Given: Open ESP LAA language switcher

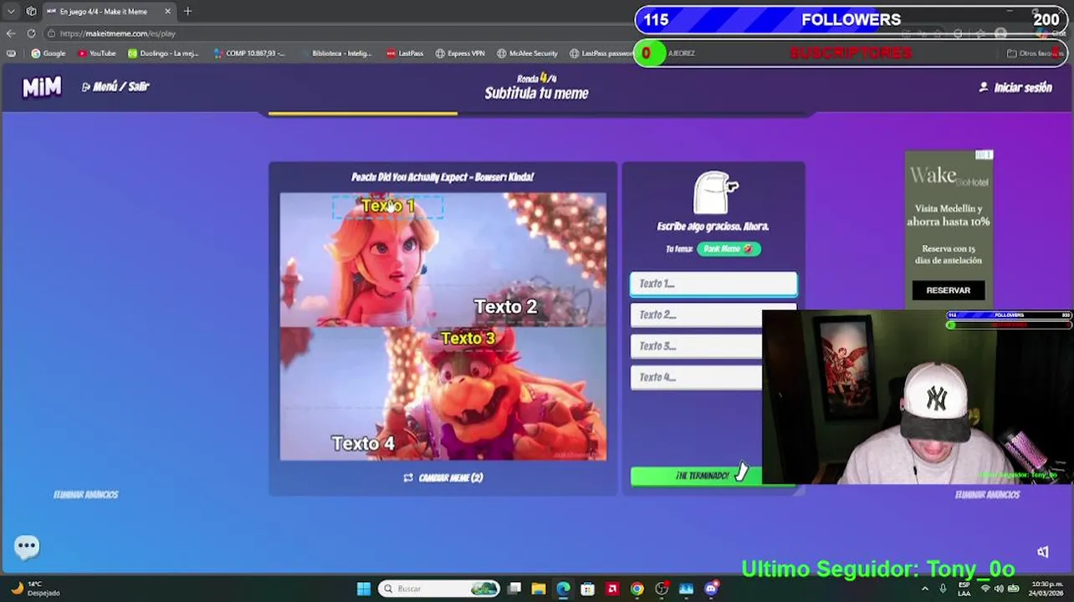Looking at the screenshot, I should pyautogui.click(x=966, y=589).
